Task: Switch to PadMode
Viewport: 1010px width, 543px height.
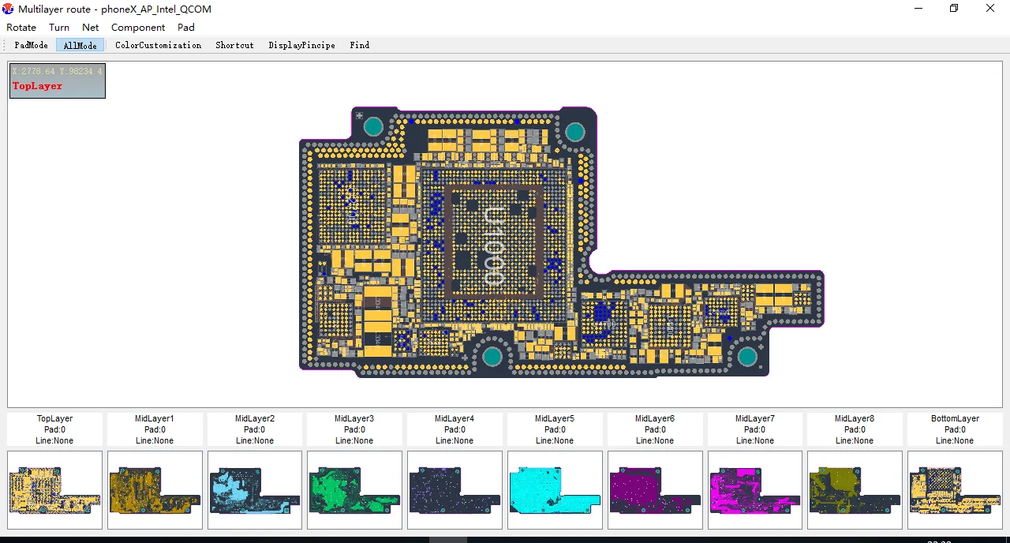Action: 32,45
